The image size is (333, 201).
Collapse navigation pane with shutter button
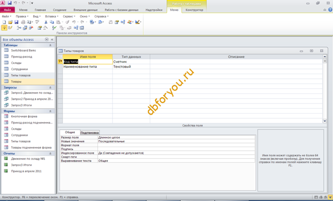[52, 39]
